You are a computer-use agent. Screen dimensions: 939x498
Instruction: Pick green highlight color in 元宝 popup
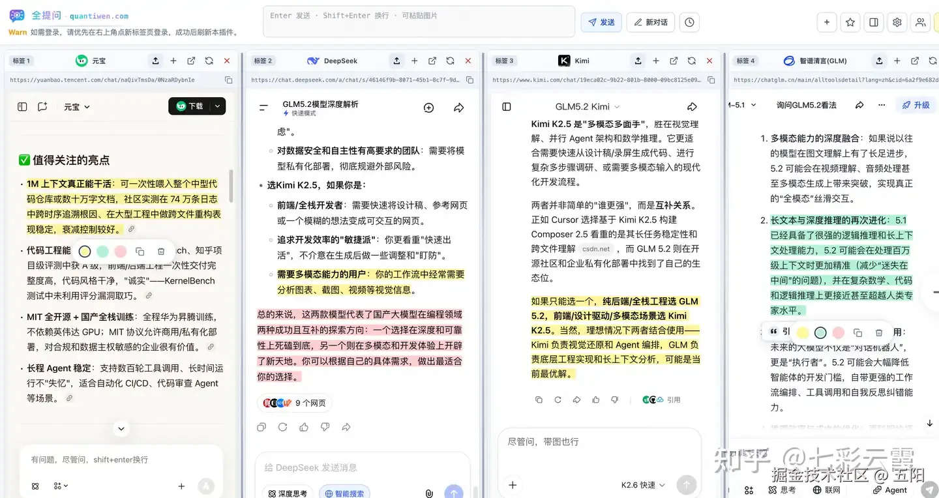[102, 251]
